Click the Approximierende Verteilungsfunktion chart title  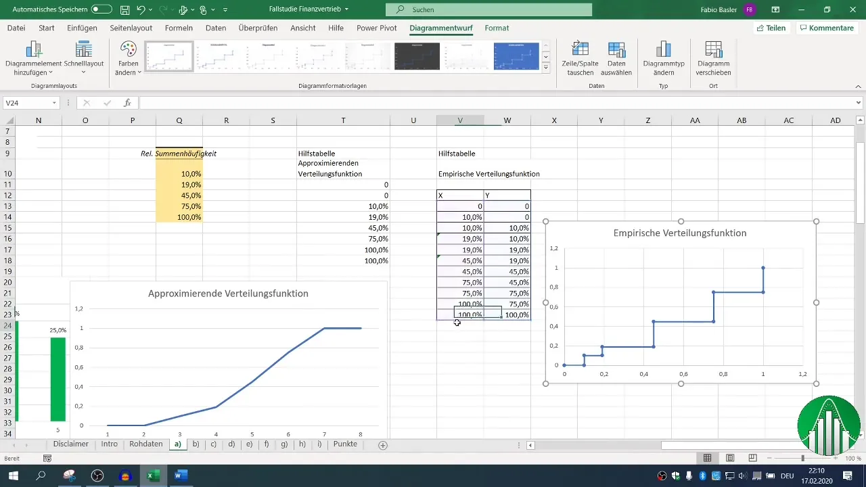[228, 294]
